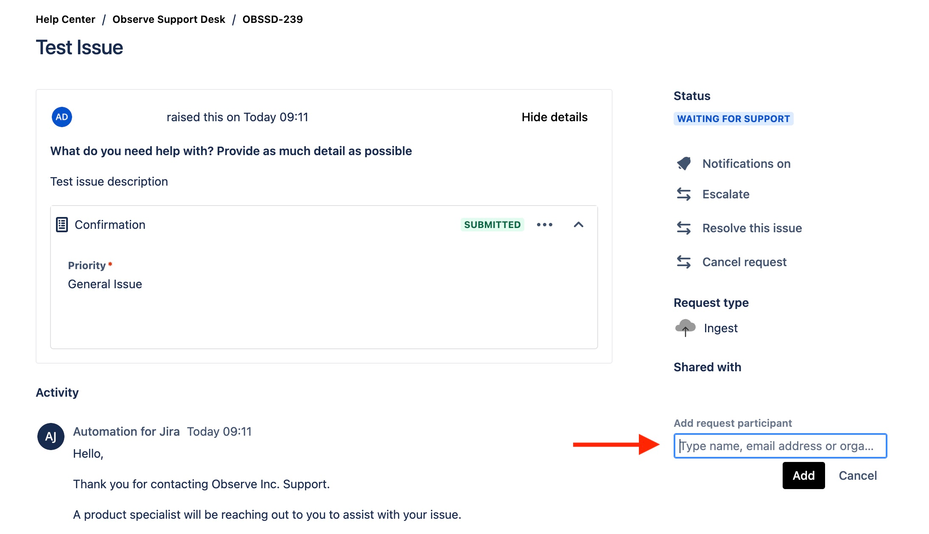929x534 pixels.
Task: Cancel adding a request participant
Action: click(858, 476)
